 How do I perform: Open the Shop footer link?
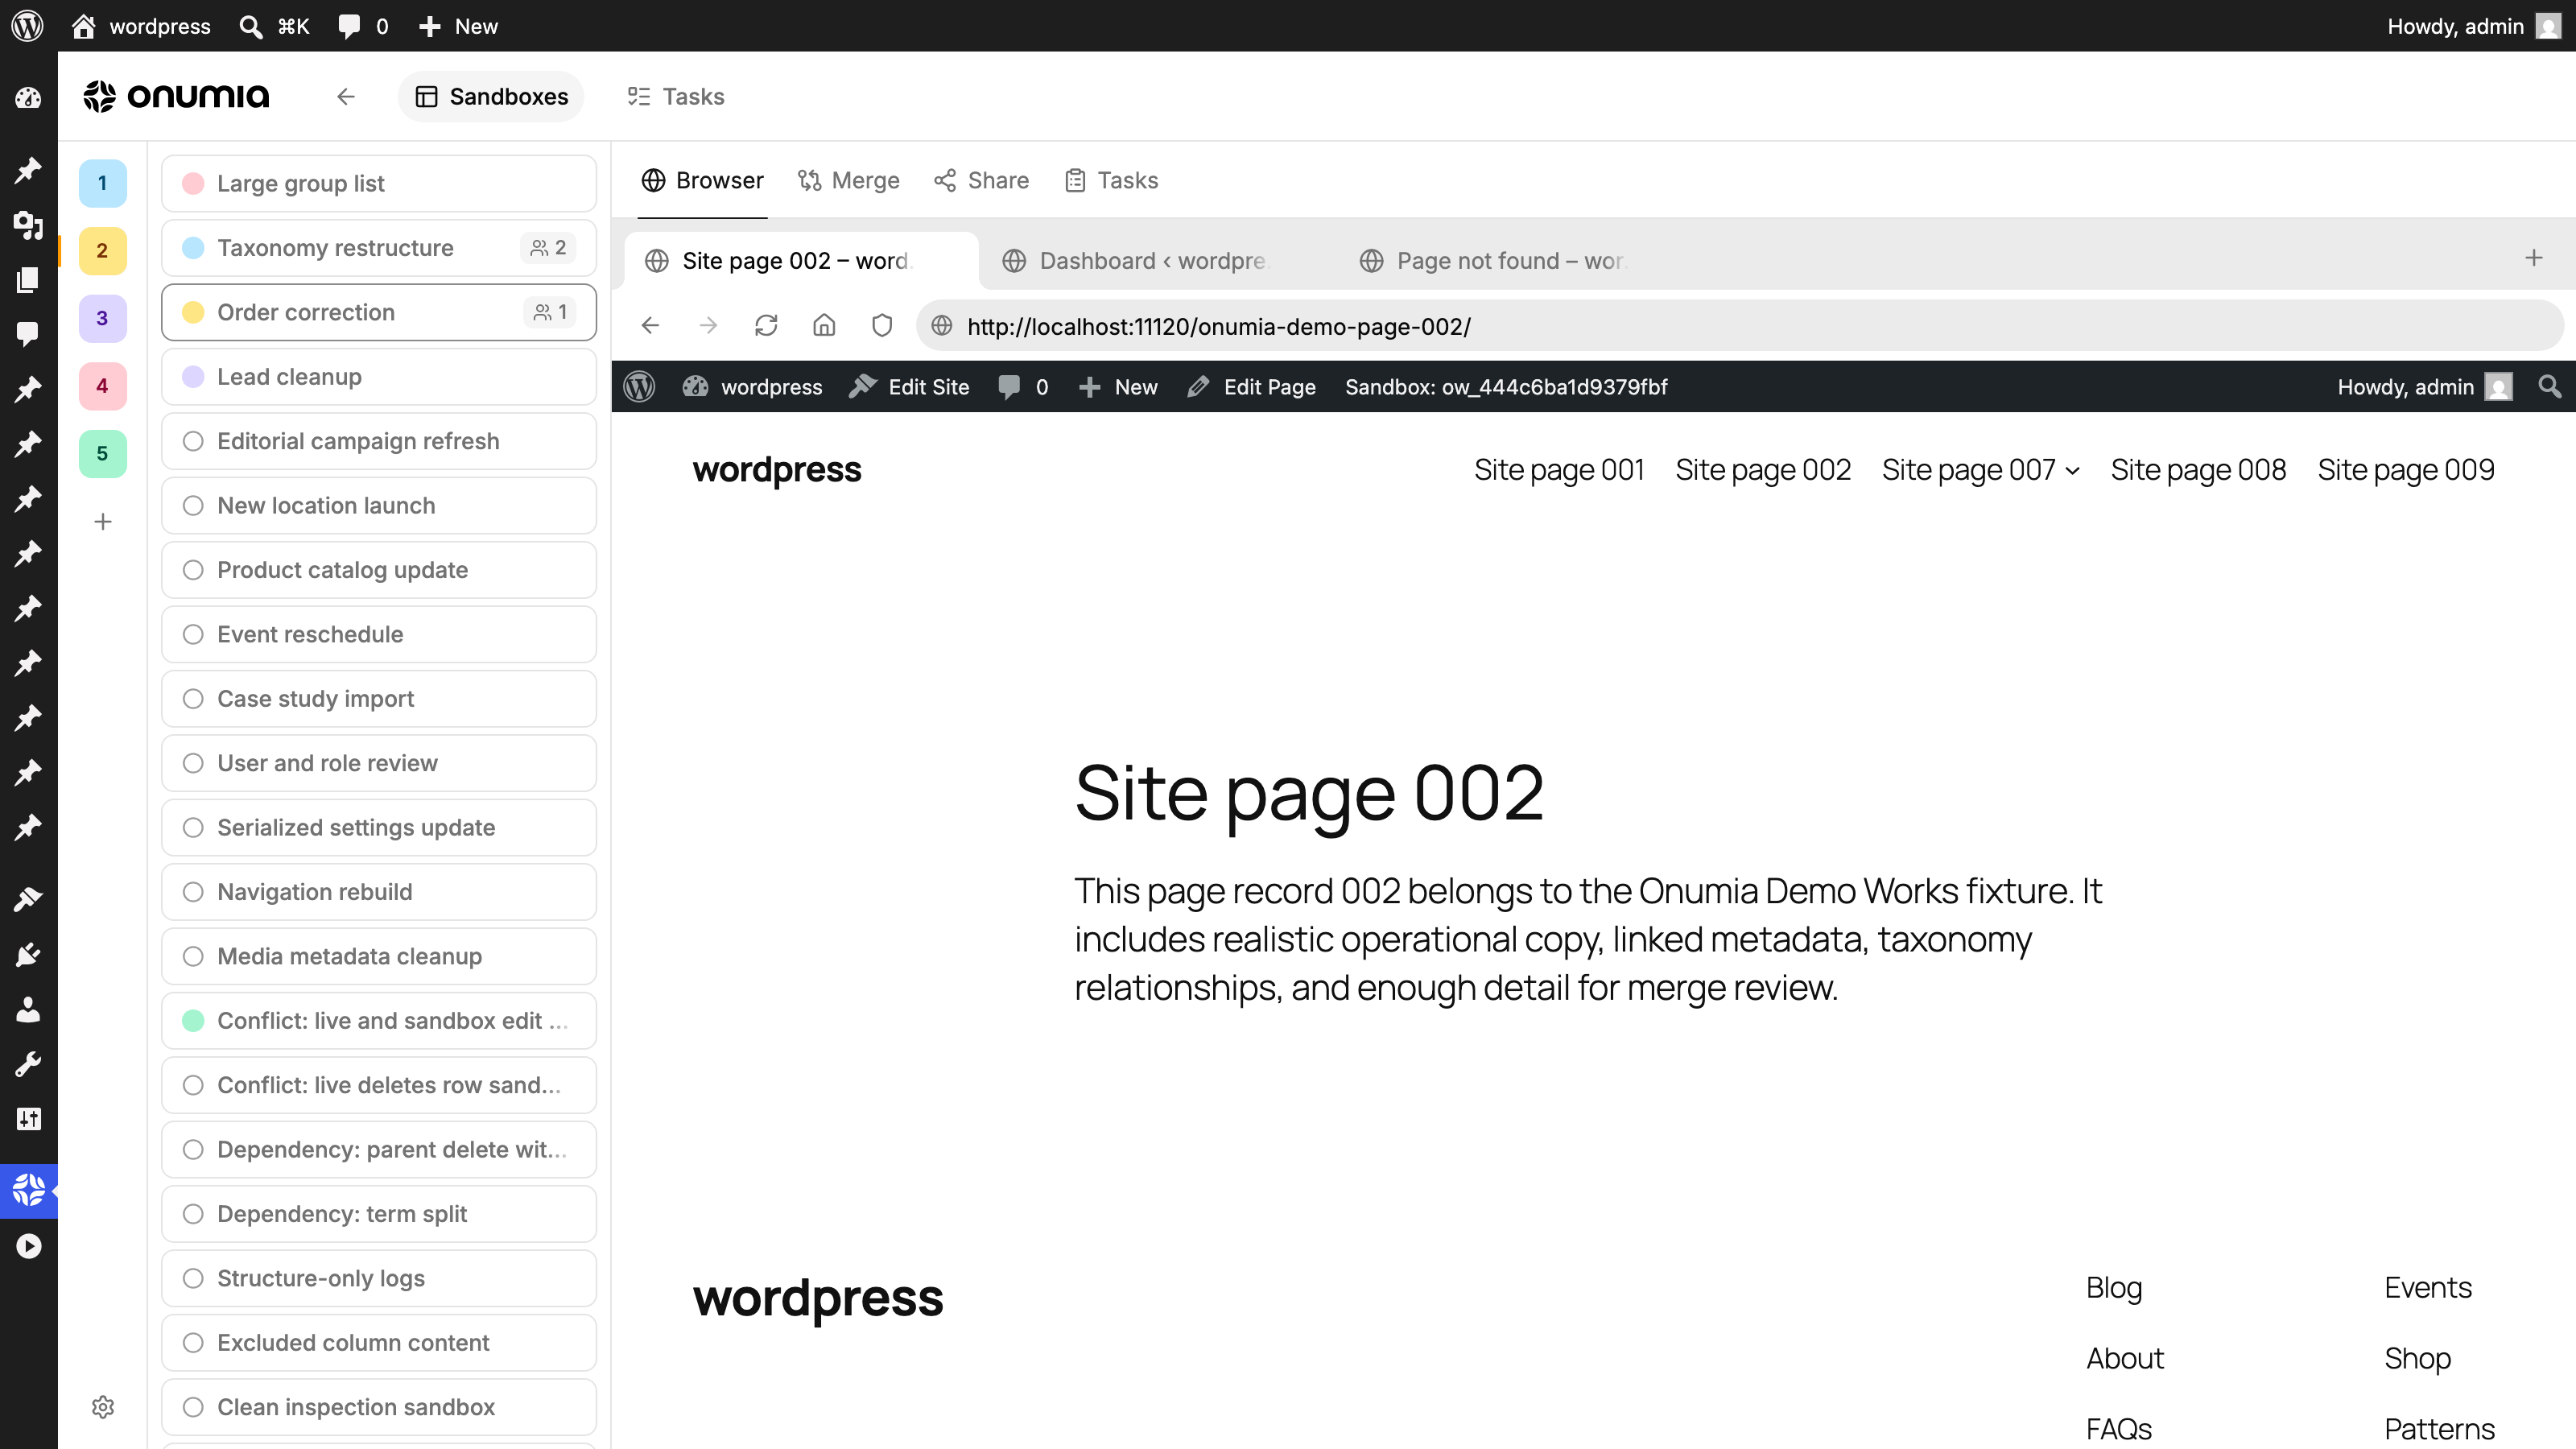[x=2417, y=1358]
